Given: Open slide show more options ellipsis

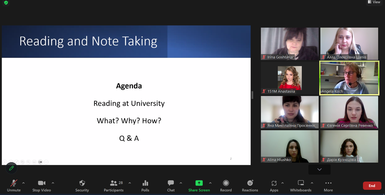Looking at the screenshot, I should 46,162.
